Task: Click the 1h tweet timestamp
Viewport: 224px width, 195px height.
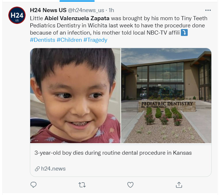Action: (111, 10)
